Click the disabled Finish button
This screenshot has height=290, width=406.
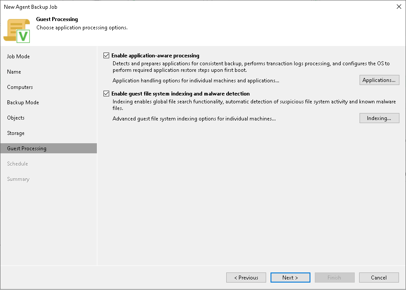pos(335,277)
